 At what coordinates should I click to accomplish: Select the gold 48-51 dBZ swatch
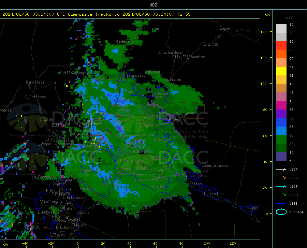(281, 80)
